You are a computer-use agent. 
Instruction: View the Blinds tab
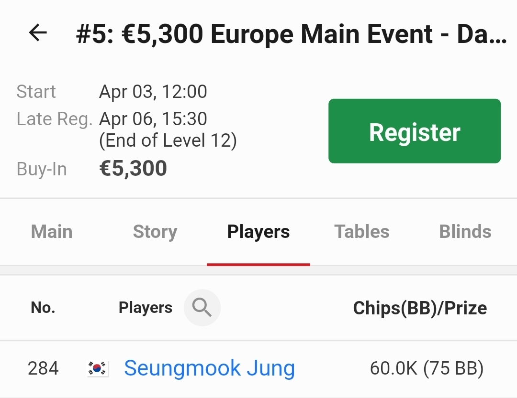(x=465, y=232)
